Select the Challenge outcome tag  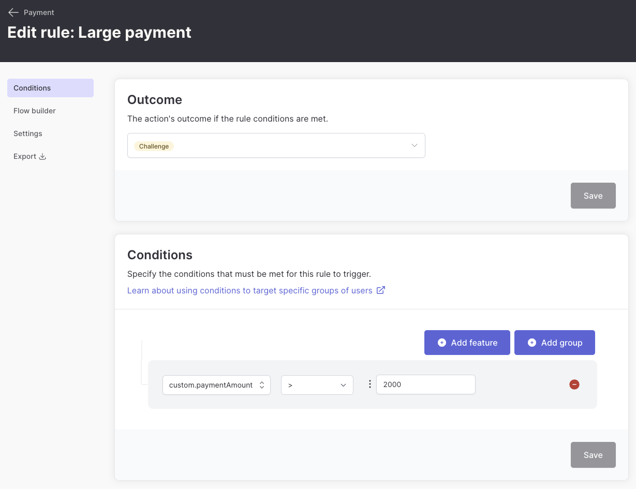click(x=154, y=146)
